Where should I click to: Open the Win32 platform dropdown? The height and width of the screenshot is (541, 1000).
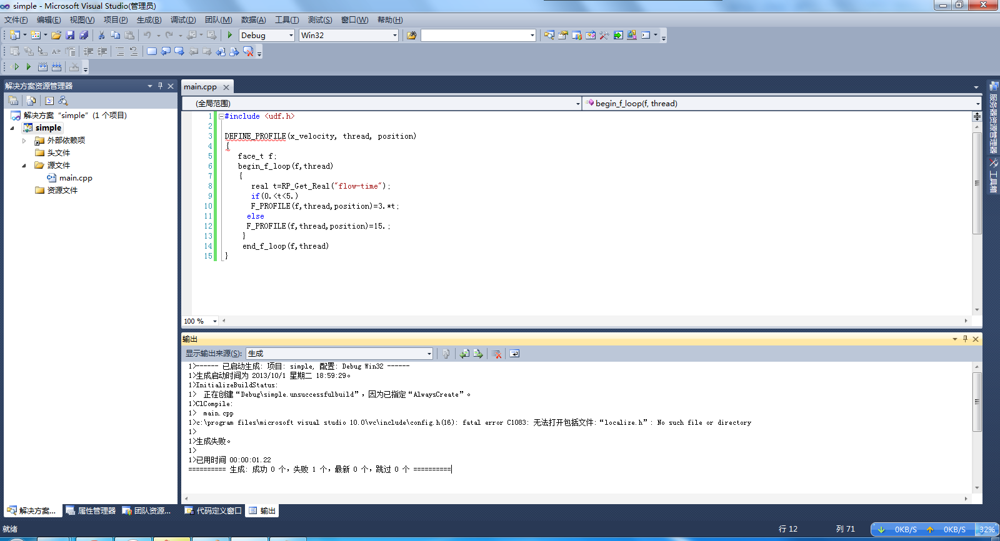(x=395, y=36)
